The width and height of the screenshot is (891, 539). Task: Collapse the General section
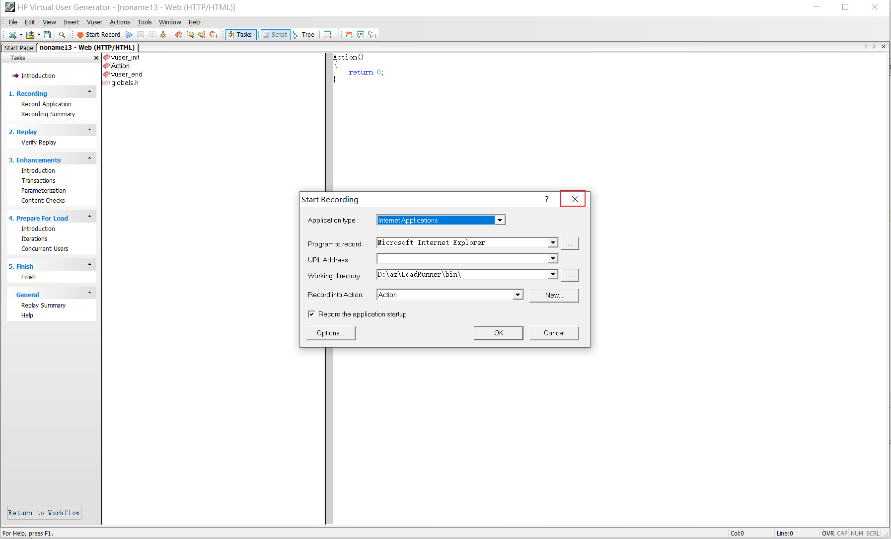pyautogui.click(x=89, y=293)
